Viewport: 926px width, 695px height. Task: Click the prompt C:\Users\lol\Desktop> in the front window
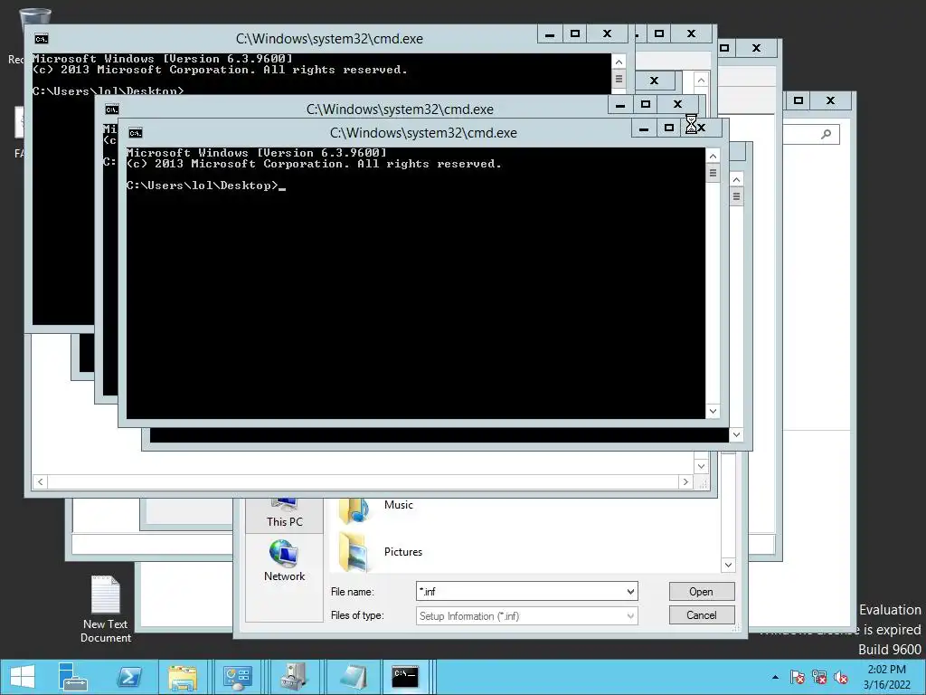pyautogui.click(x=202, y=186)
